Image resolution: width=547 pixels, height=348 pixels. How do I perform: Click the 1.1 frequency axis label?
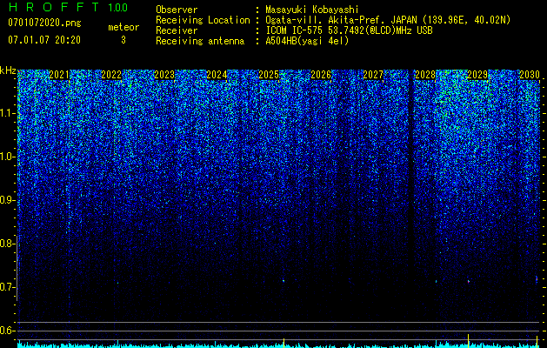click(x=7, y=113)
